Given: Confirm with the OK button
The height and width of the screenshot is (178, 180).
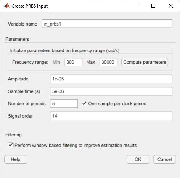Looking at the screenshot, I should [138, 159].
